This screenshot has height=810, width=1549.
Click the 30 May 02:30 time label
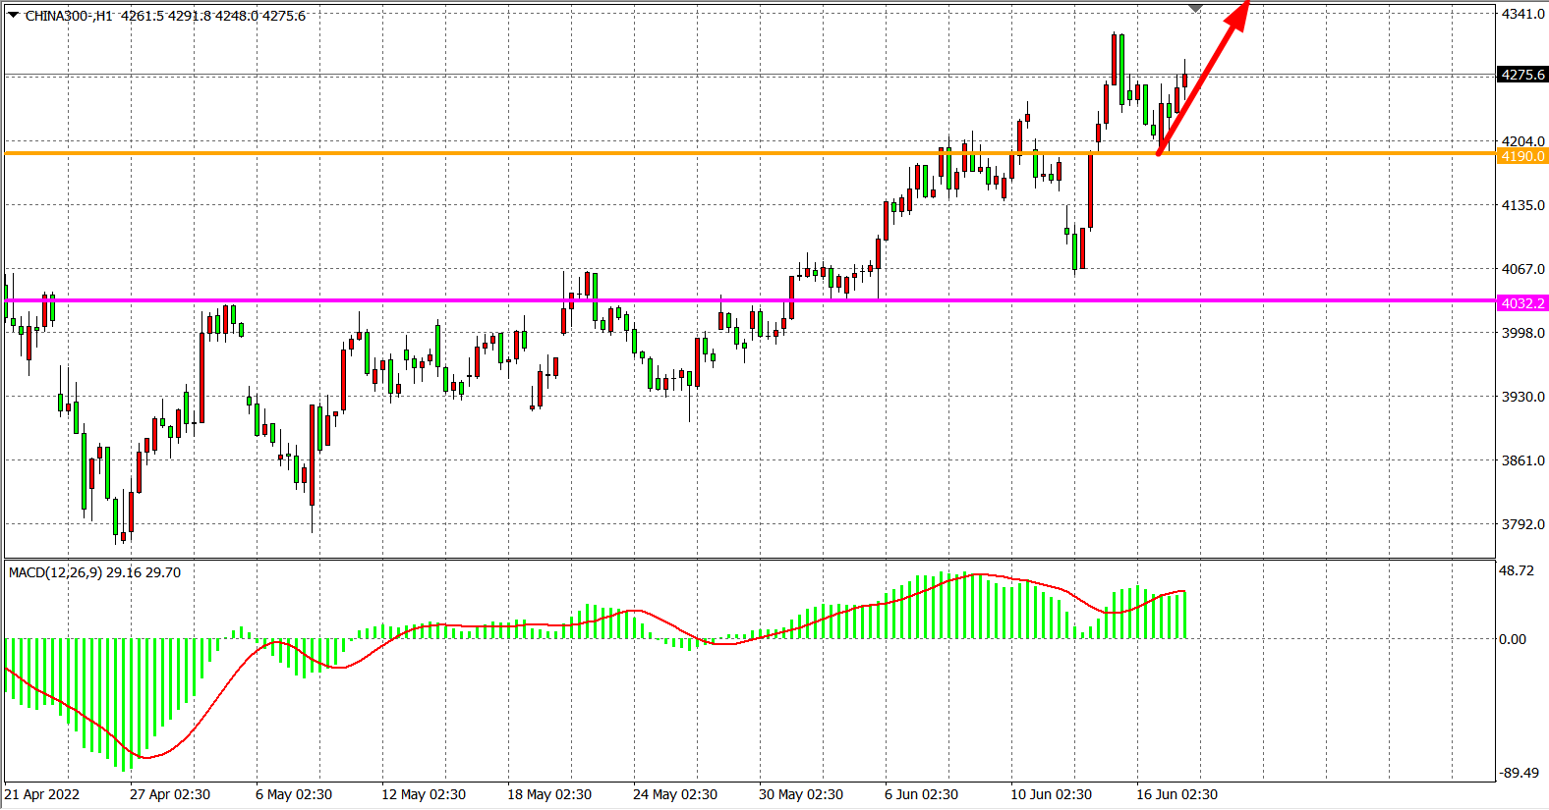(800, 794)
